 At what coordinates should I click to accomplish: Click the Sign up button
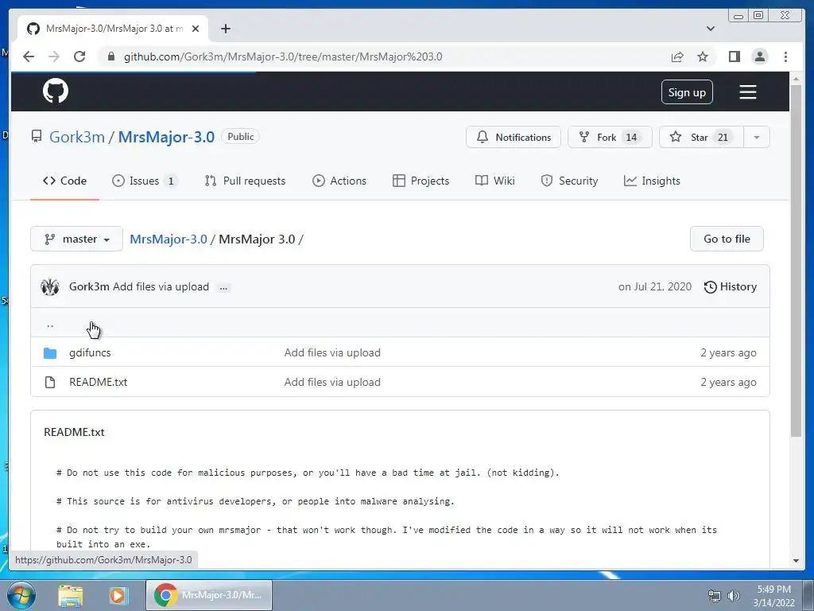pyautogui.click(x=687, y=92)
